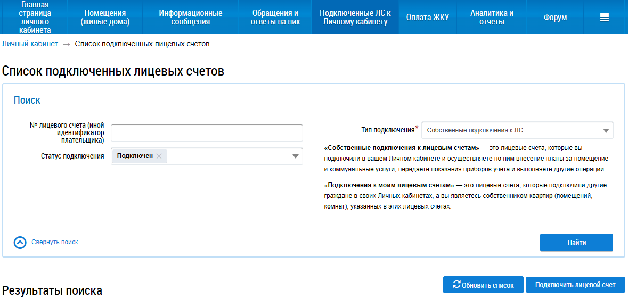628x299 pixels.
Task: Click the '№ лицевого счета' input field
Action: [207, 133]
